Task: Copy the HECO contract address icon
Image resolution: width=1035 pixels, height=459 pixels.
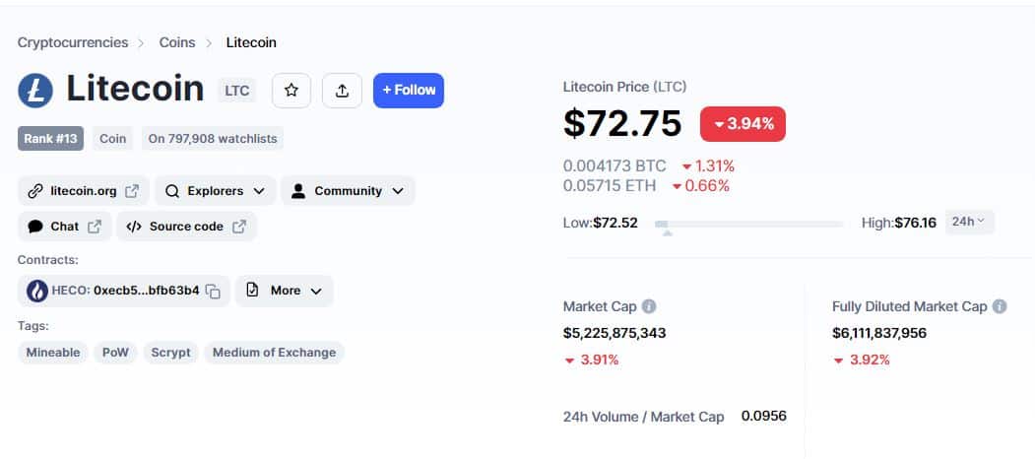Action: tap(213, 292)
